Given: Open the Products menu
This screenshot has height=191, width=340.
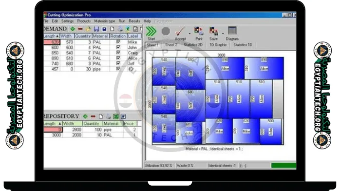Looking at the screenshot, I should 84,21.
